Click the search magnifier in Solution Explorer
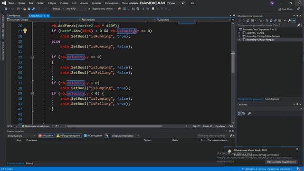The width and height of the screenshot is (304, 171). [298, 25]
